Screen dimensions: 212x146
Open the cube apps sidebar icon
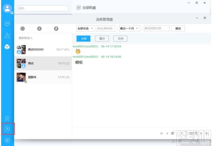tap(7, 47)
